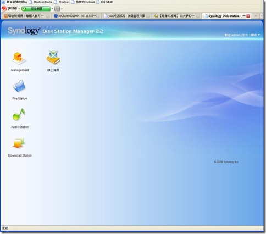The width and height of the screenshot is (266, 234).
Task: Open dropdown arrow next to Trend Micro logo
Action: pyautogui.click(x=19, y=9)
